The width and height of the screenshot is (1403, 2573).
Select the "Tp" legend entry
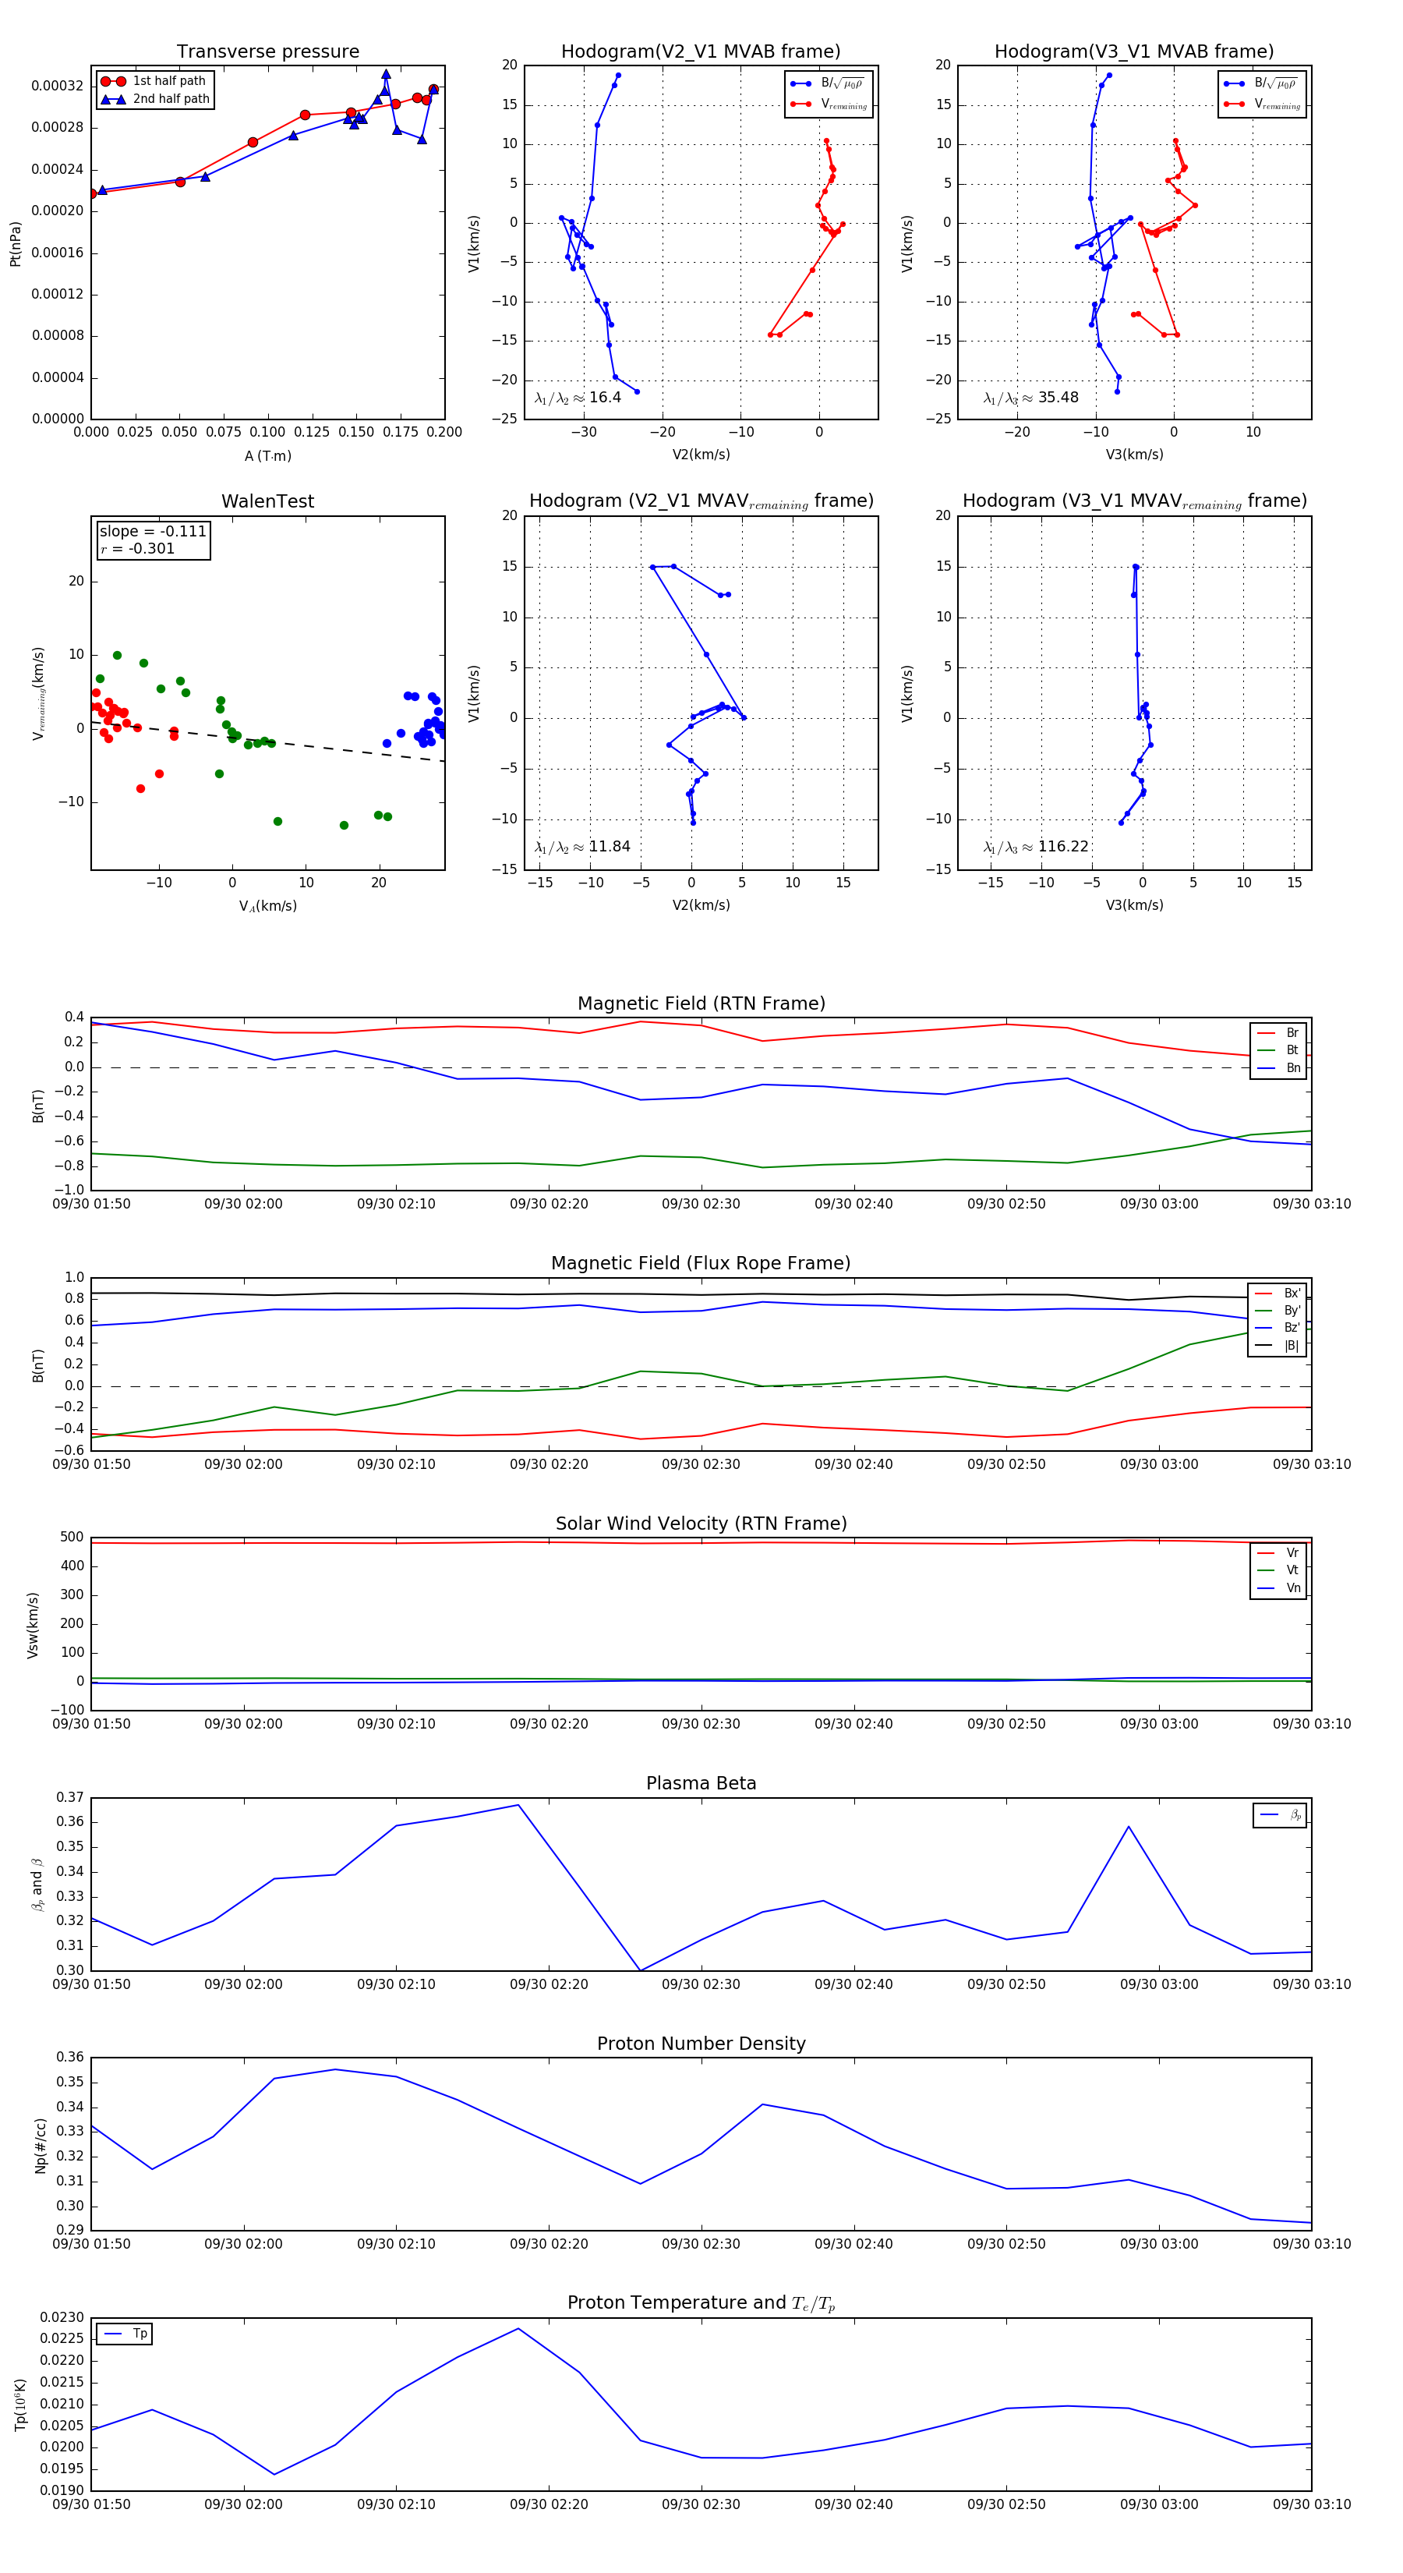(125, 2334)
